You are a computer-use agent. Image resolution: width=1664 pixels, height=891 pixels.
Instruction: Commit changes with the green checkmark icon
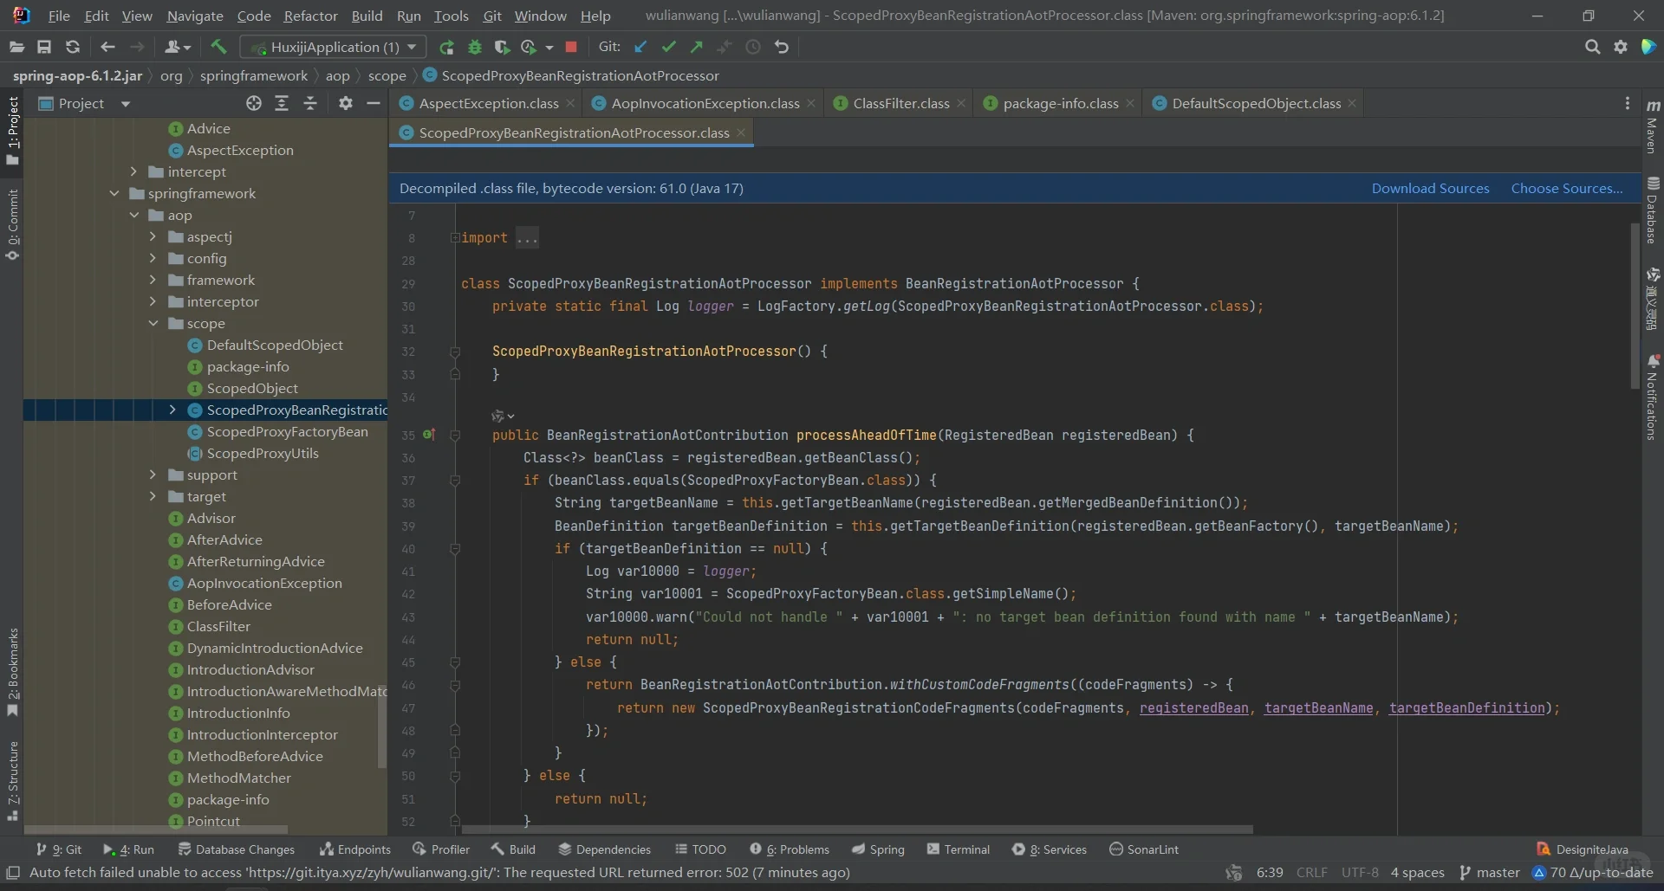668,47
